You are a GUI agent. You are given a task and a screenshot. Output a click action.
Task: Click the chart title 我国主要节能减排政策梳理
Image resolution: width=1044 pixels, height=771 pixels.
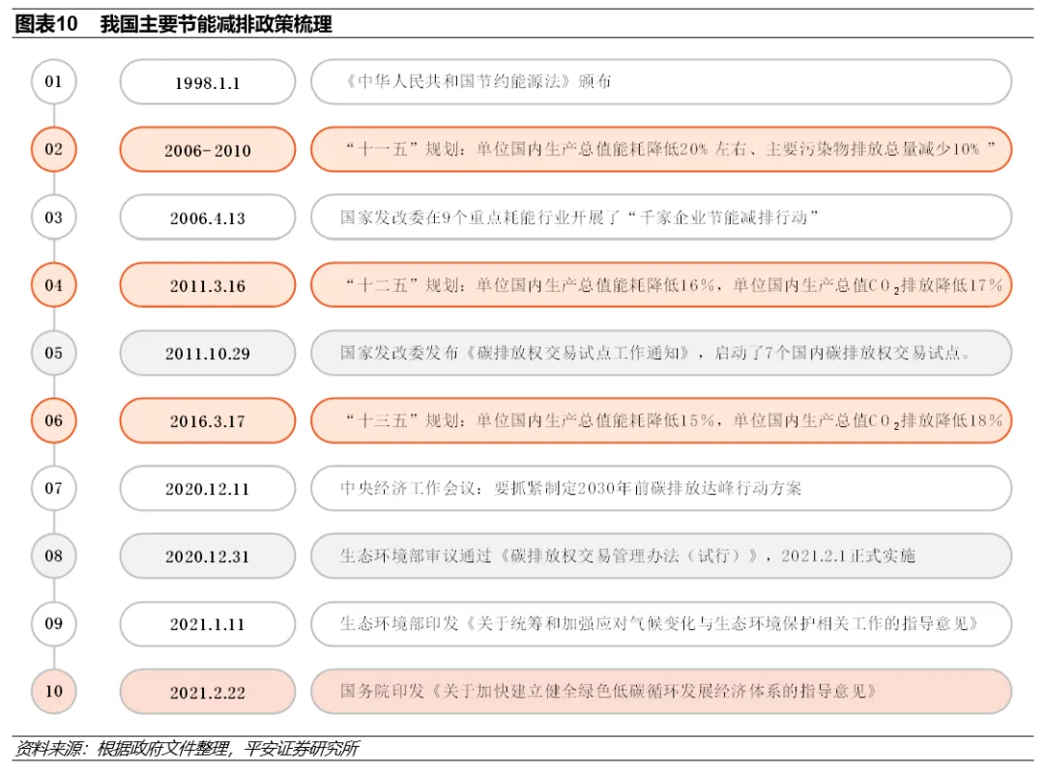(216, 25)
